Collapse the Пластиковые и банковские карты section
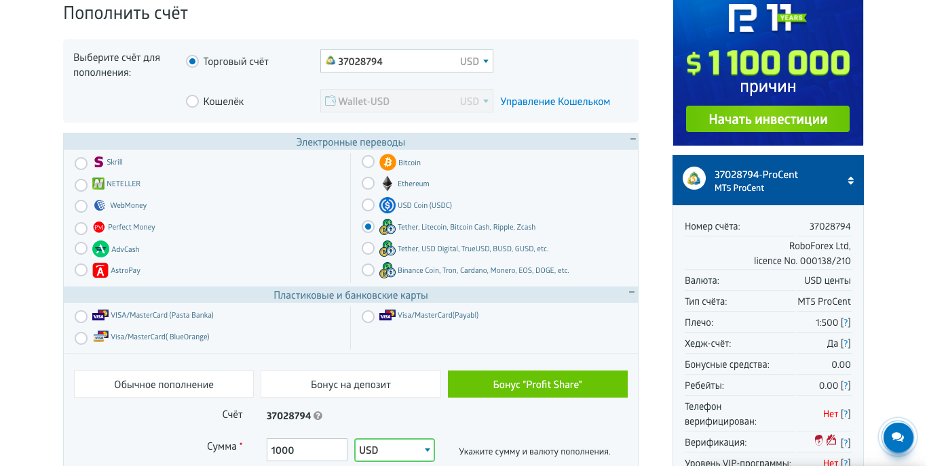Screen dimensions: 927x466 [633, 292]
